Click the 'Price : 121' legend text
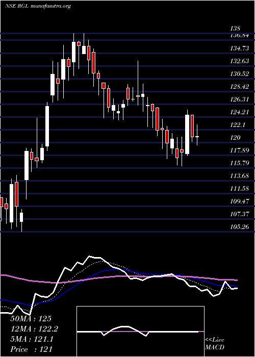 tap(32, 349)
